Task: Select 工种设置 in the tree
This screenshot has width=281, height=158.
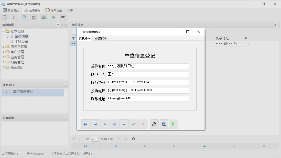Action: pos(21,42)
